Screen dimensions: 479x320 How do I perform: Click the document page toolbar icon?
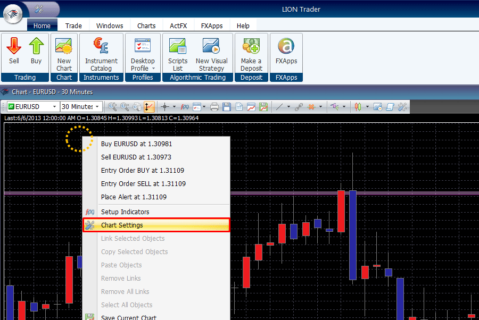(x=239, y=106)
